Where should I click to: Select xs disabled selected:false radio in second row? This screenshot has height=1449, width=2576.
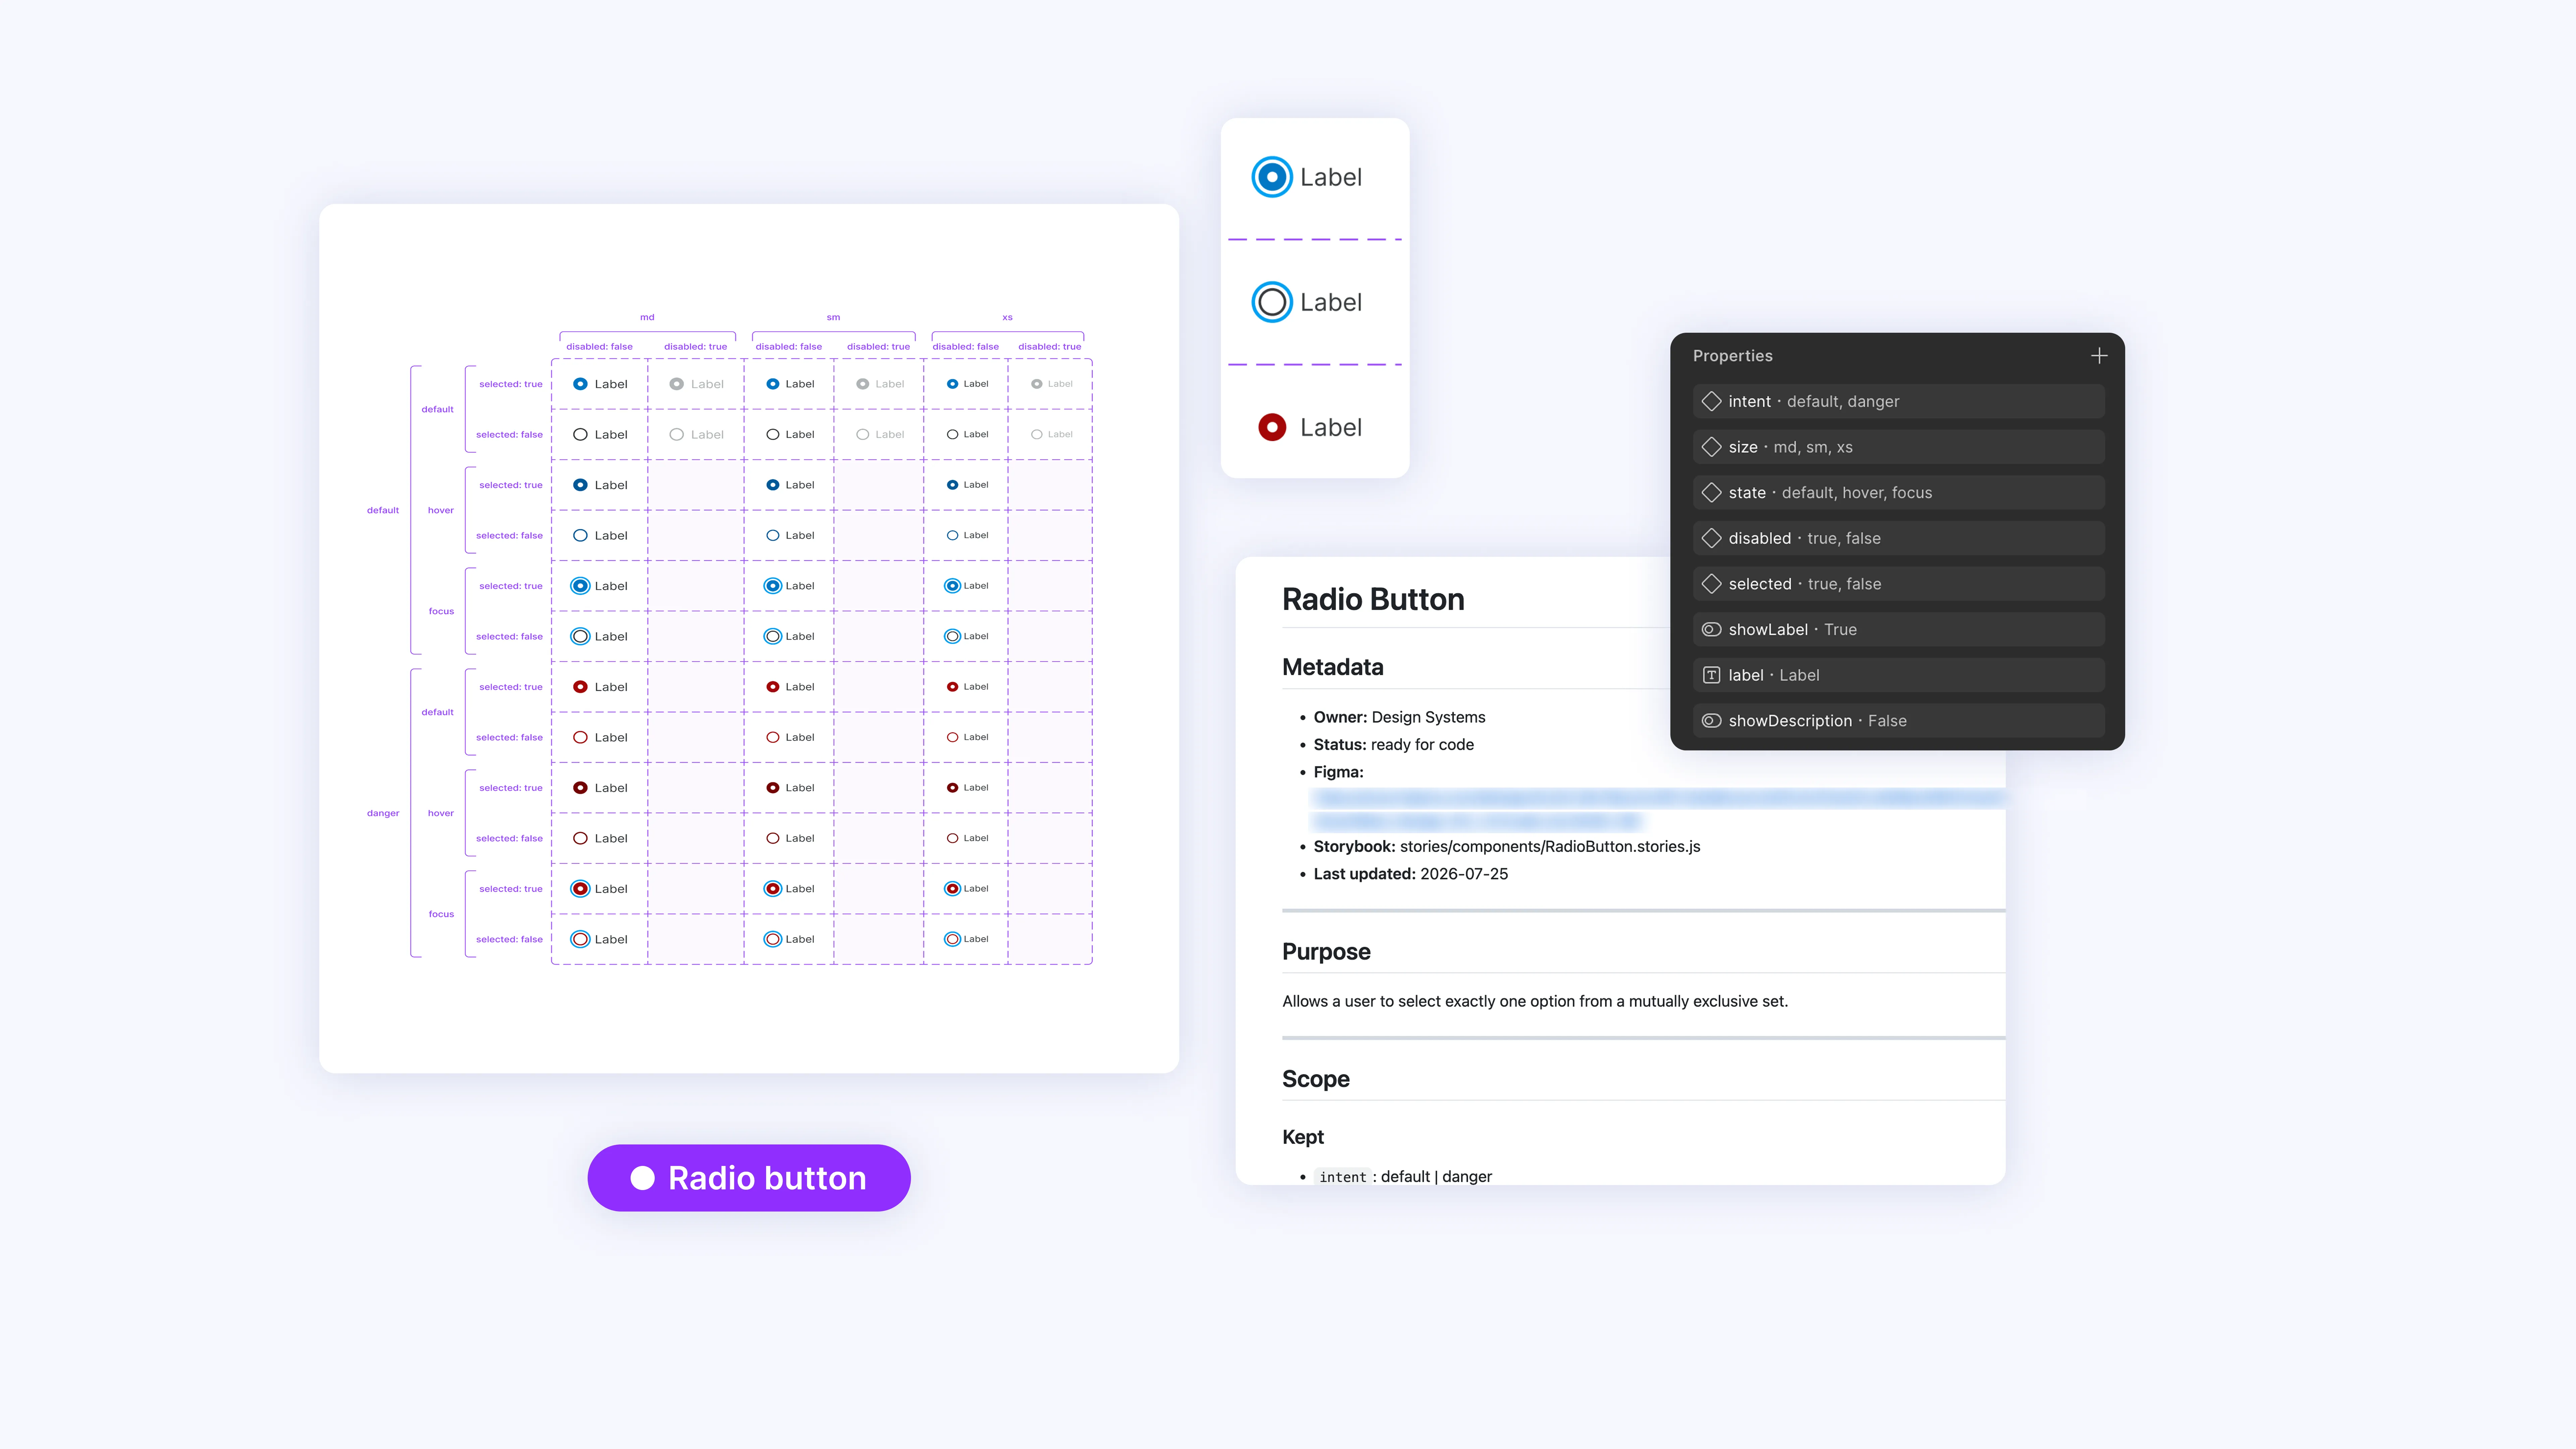click(1037, 435)
